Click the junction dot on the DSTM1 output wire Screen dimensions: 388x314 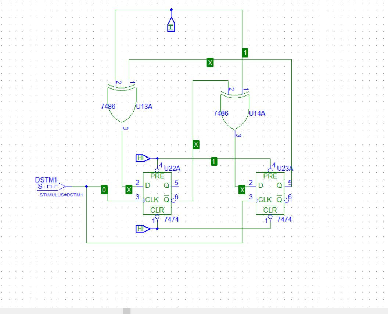click(x=86, y=187)
